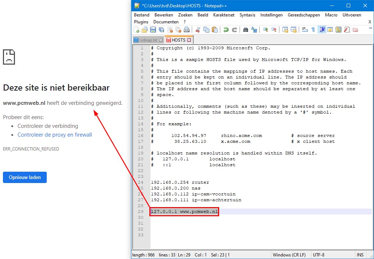This screenshot has width=374, height=259.
Task: Click the 'Windows (CR LF)' status entry
Action: coord(289,255)
